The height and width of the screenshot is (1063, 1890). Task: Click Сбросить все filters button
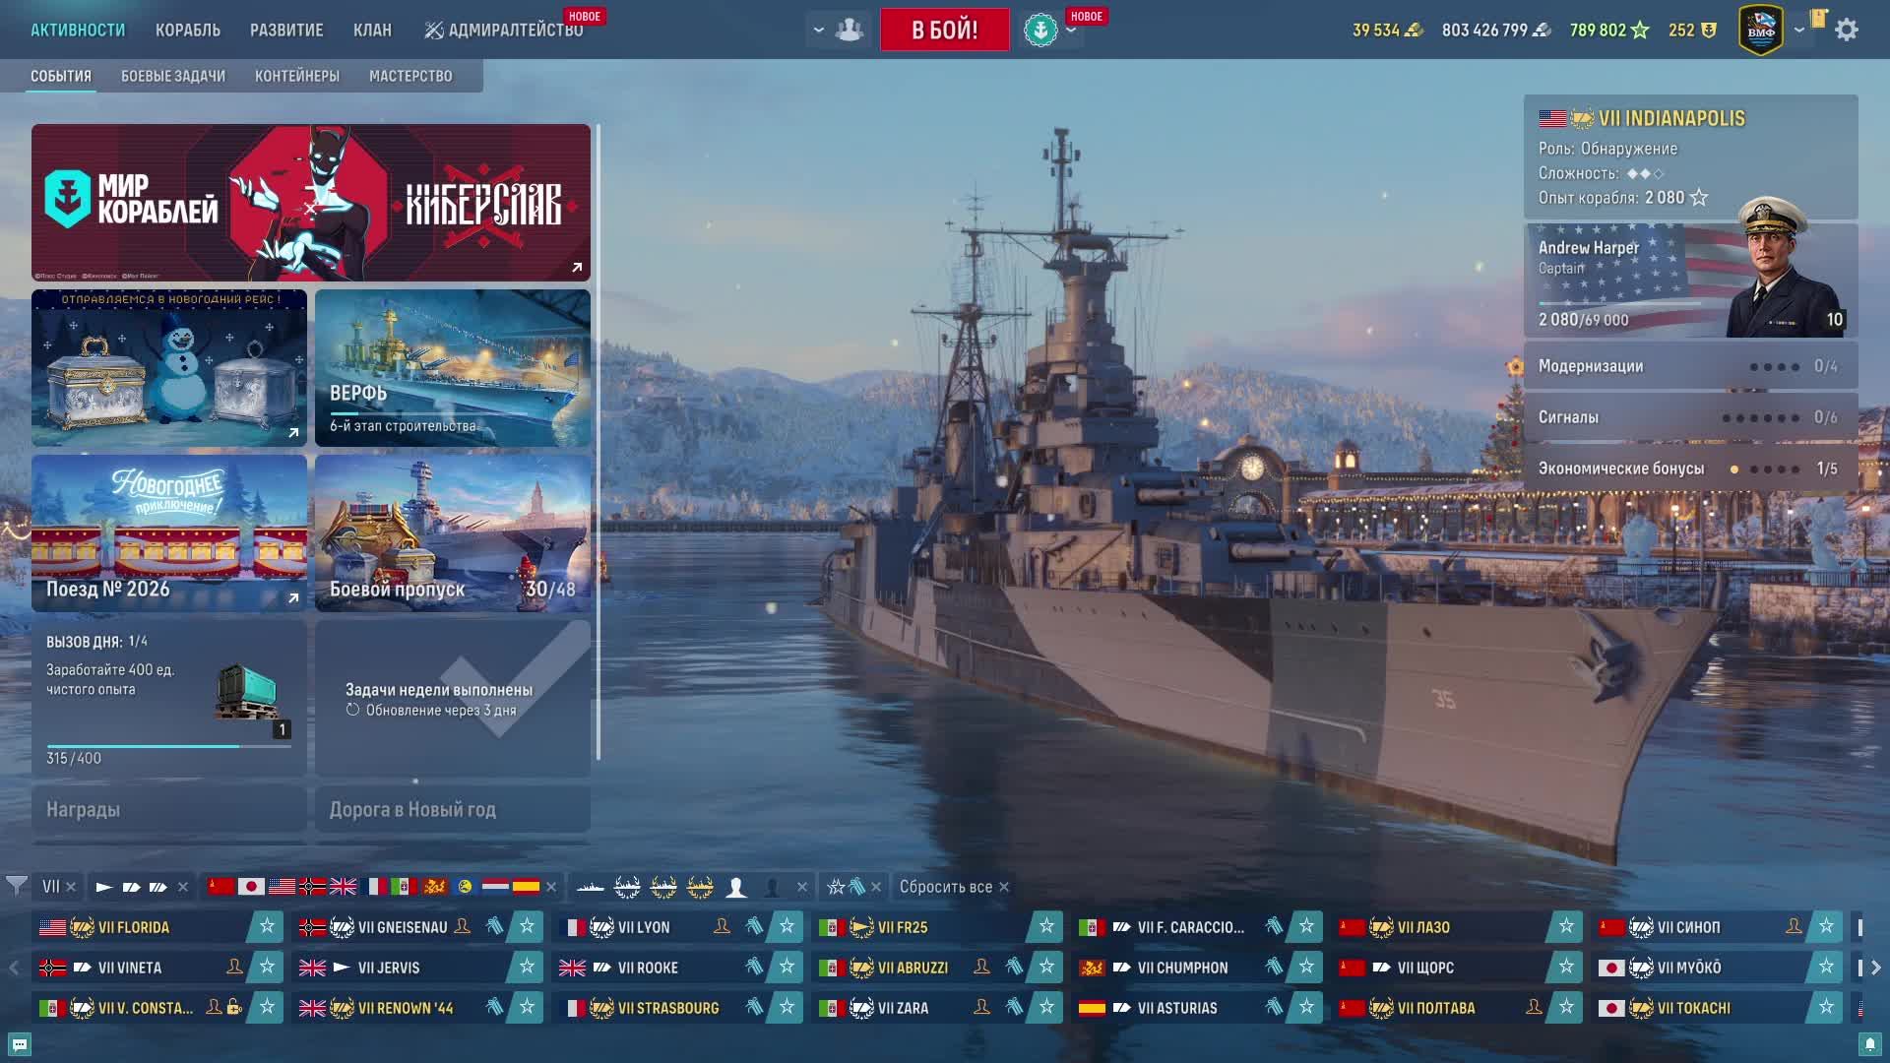(946, 887)
